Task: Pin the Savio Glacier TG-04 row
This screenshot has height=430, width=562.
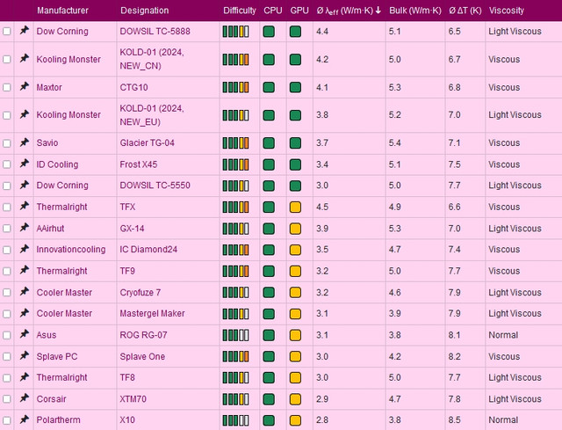Action: point(24,142)
